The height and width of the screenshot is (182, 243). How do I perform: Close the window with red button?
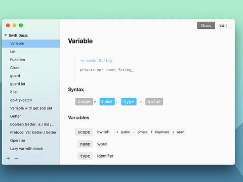[x=8, y=25]
